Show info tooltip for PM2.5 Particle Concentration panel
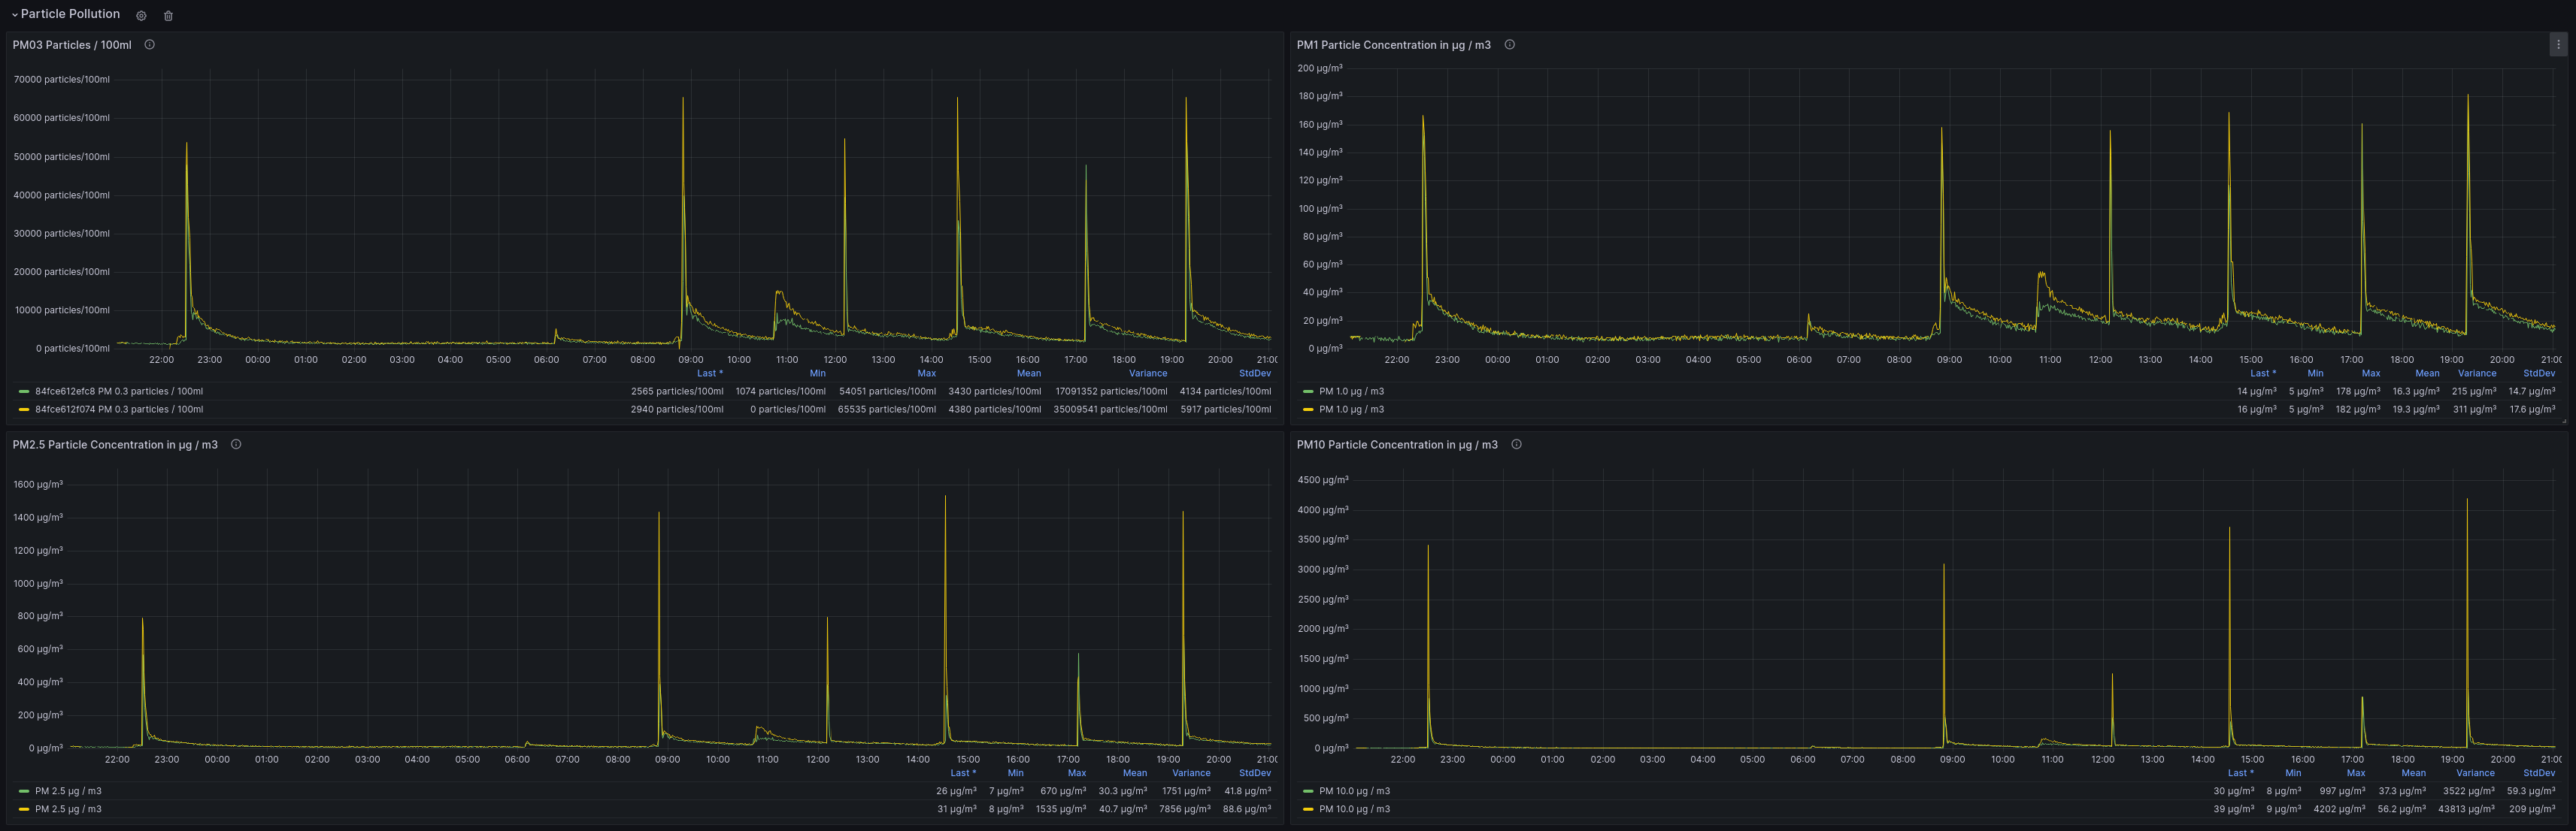This screenshot has height=831, width=2576. (x=236, y=445)
